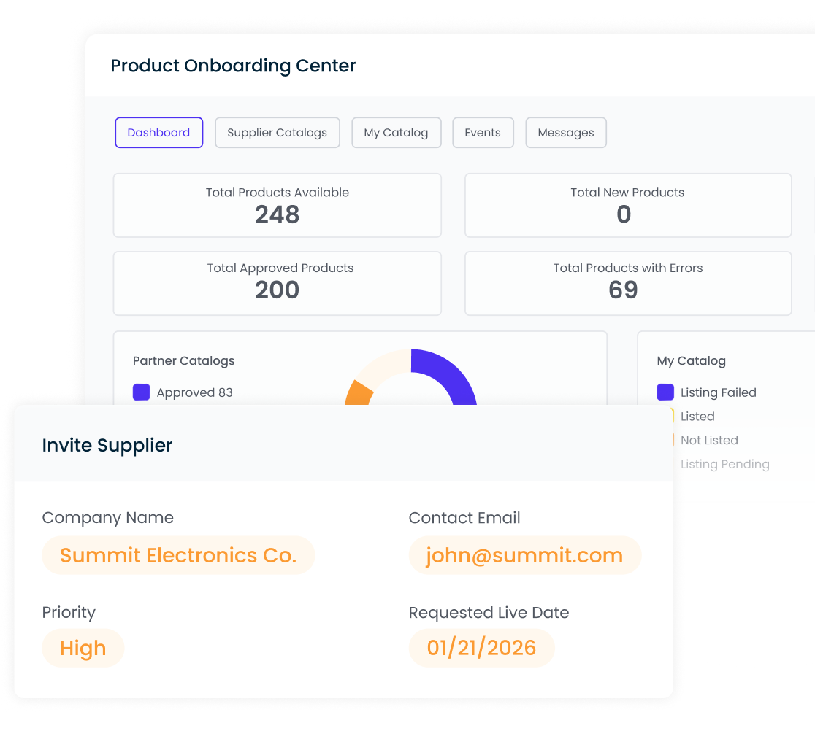Image resolution: width=815 pixels, height=739 pixels.
Task: Click the purple Approved legend swatch
Action: point(142,392)
